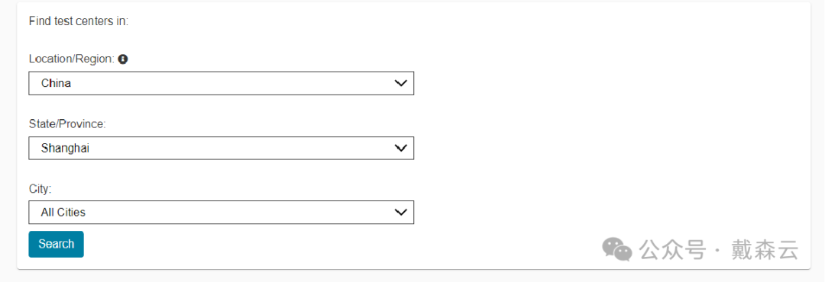The image size is (825, 282).
Task: Click the WeChat logo in the watermark
Action: [x=617, y=249]
